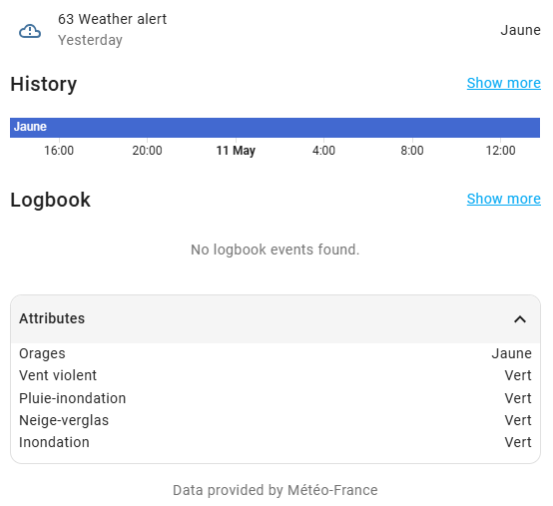Image resolution: width=553 pixels, height=506 pixels.
Task: Click the cloud weather alert icon
Action: (x=30, y=31)
